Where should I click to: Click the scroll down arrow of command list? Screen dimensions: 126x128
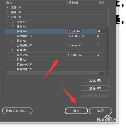(x=108, y=71)
